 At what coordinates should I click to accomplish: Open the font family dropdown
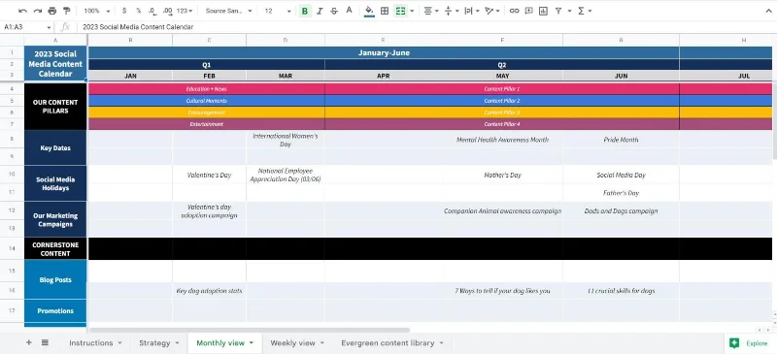[229, 11]
